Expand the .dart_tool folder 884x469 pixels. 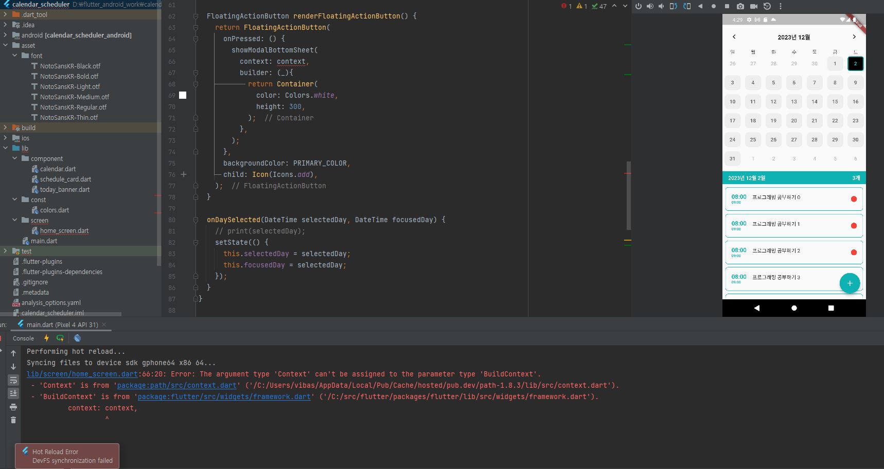(6, 14)
